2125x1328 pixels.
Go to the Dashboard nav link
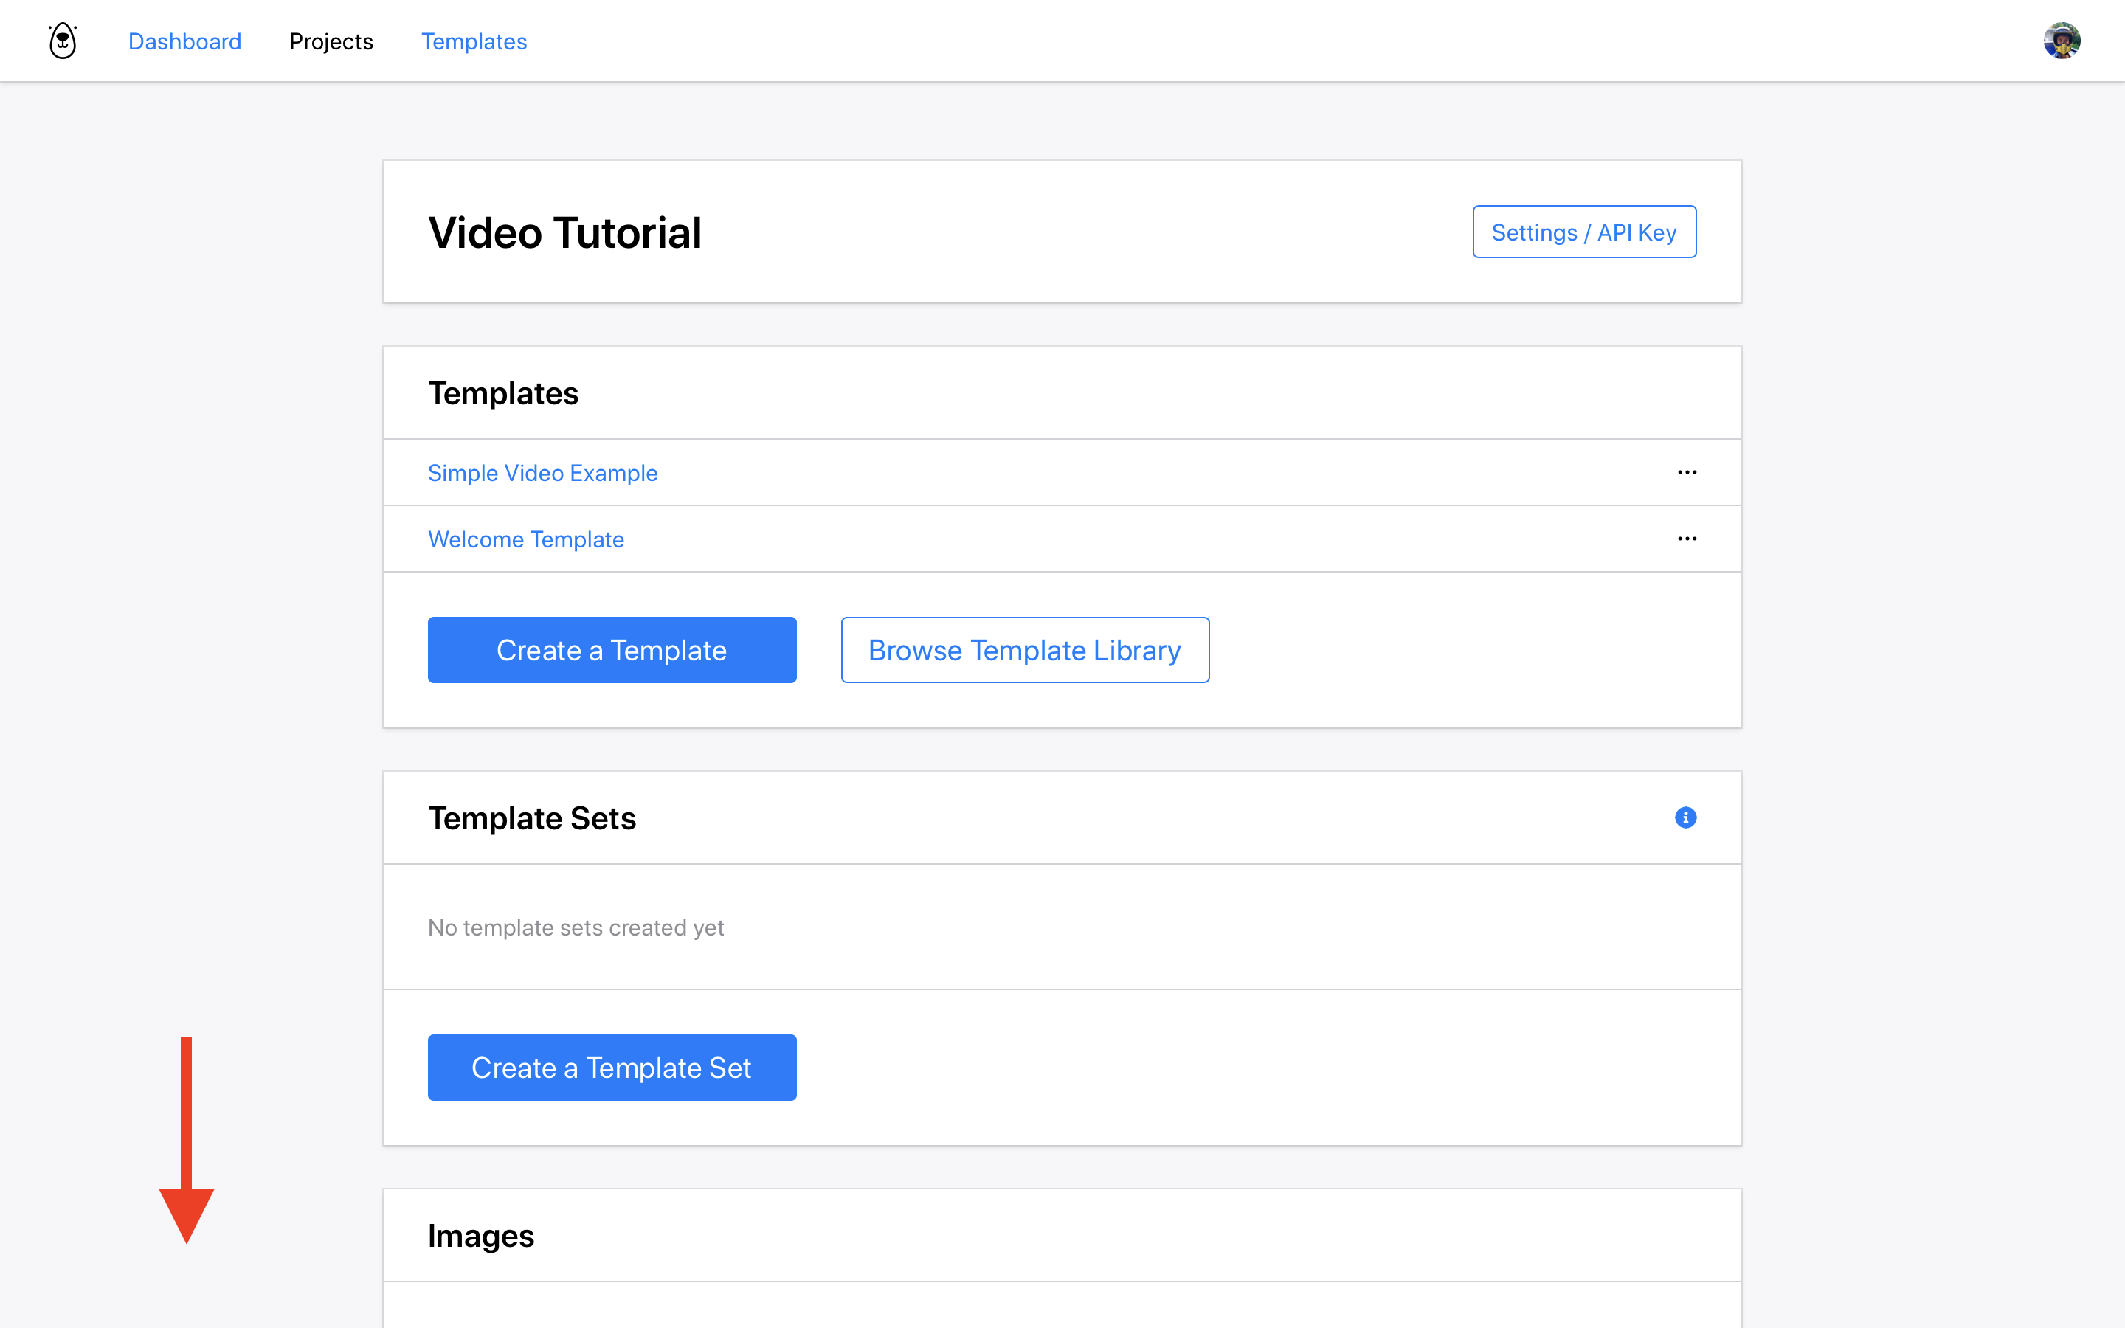click(184, 41)
